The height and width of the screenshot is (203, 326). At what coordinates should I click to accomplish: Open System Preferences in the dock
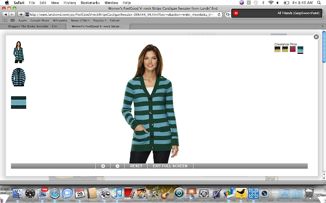click(x=204, y=194)
